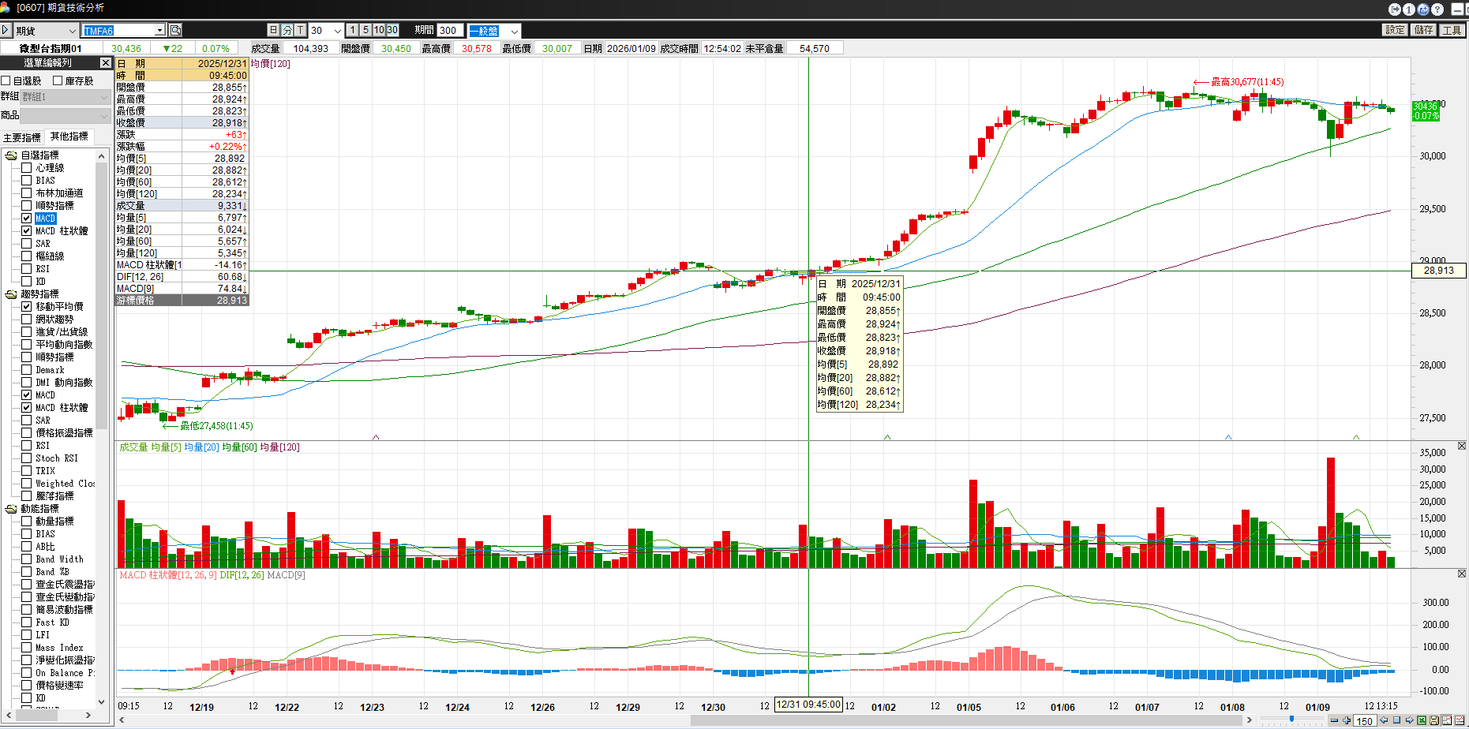Open the symbol search icon beside TMFA6
This screenshot has width=1469, height=729.
coord(175,30)
